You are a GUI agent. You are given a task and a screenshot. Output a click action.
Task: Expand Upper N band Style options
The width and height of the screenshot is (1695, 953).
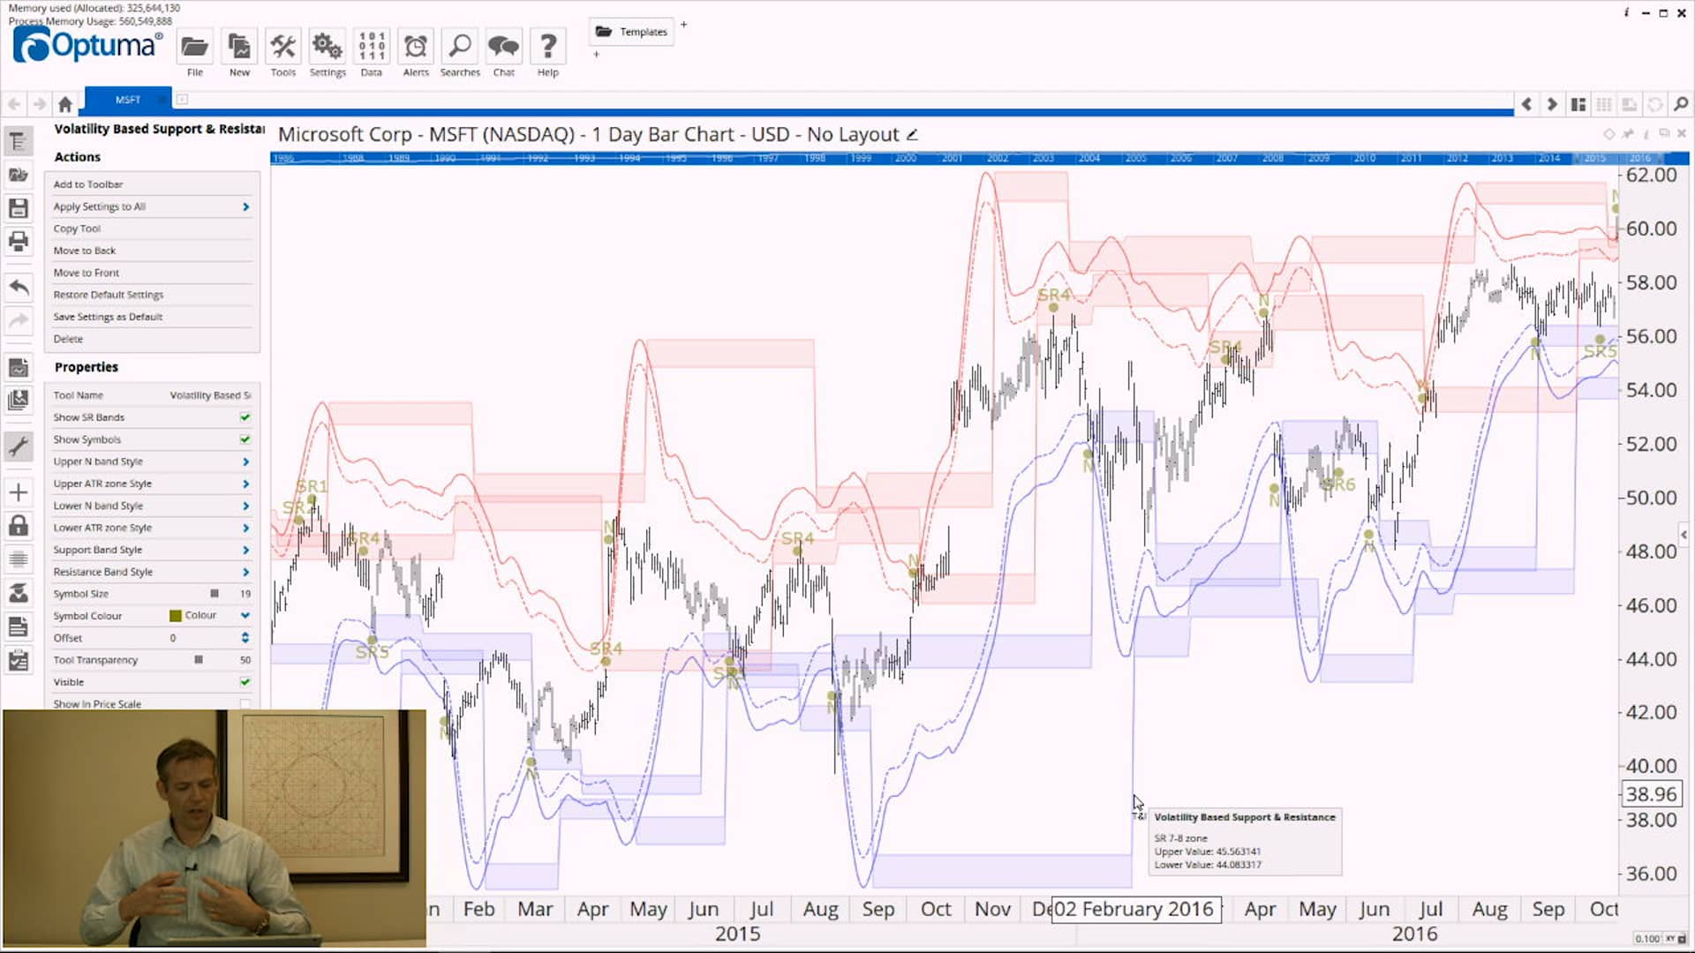[245, 461]
